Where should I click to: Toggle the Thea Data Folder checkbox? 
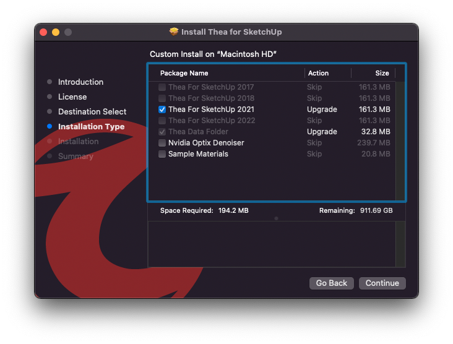162,132
